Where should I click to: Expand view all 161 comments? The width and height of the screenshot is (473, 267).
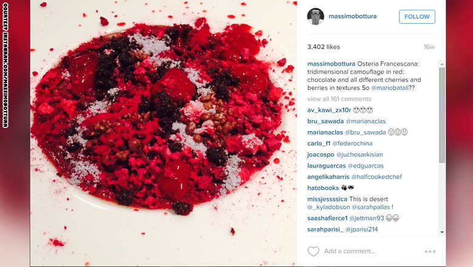(339, 99)
